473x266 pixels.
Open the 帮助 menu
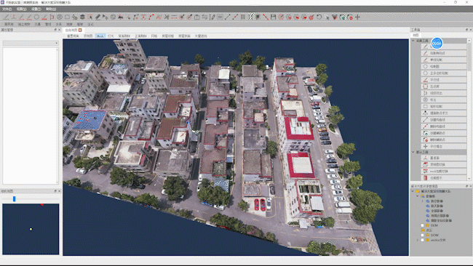tap(51, 9)
